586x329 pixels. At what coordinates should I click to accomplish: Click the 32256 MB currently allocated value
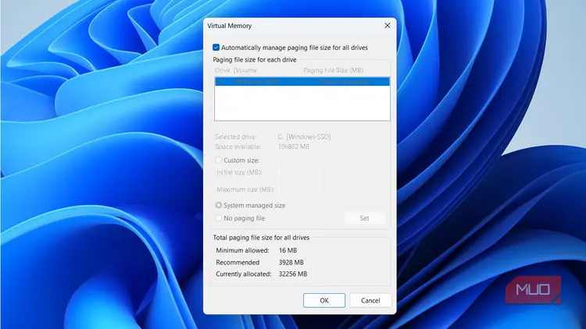tap(293, 274)
